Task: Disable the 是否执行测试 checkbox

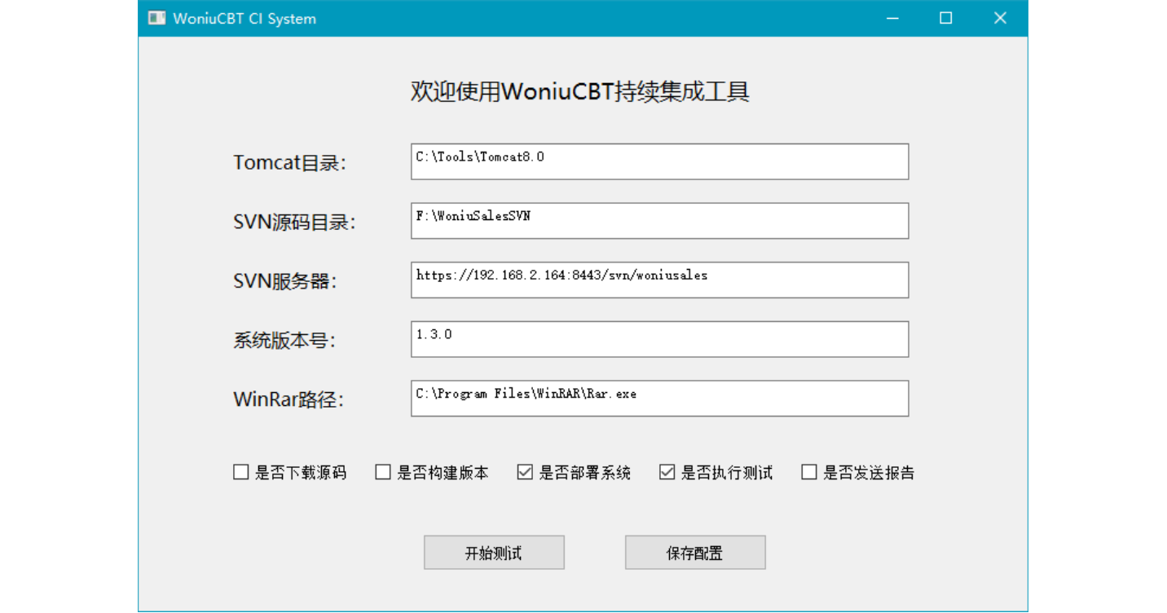Action: (667, 471)
